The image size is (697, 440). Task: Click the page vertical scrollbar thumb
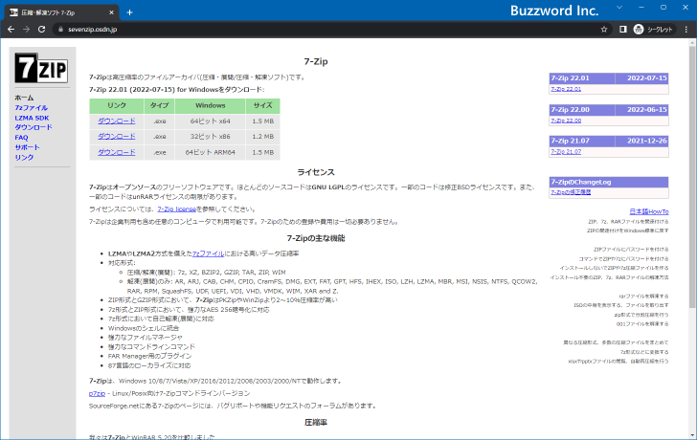[692, 177]
